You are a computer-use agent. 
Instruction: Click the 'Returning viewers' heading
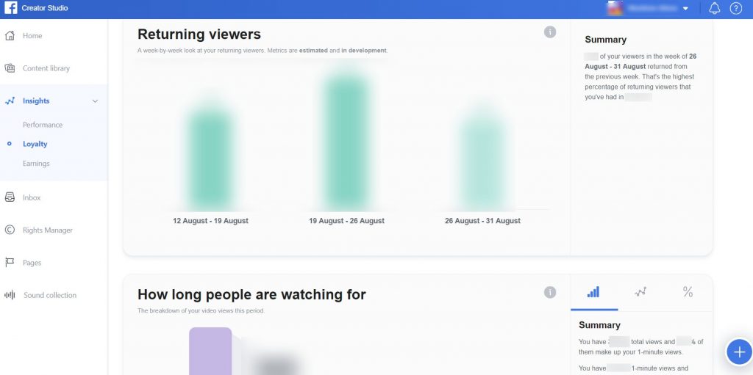pos(199,34)
